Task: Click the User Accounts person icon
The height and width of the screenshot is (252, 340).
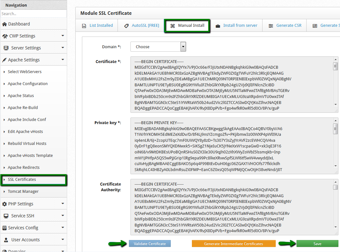Action: click(6, 240)
